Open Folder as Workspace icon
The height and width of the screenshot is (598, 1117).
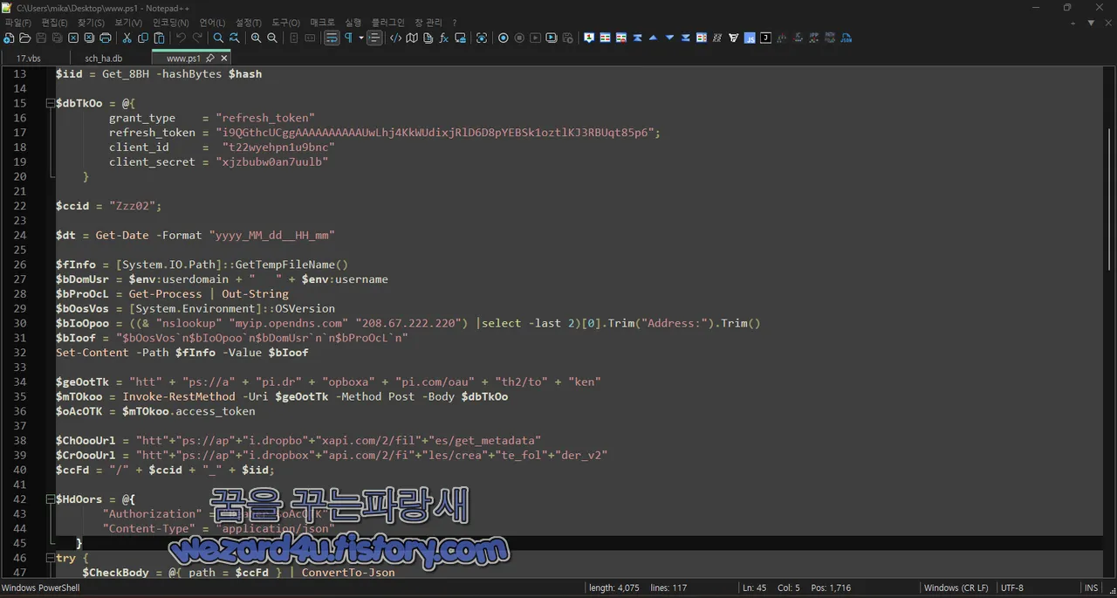[x=460, y=38]
